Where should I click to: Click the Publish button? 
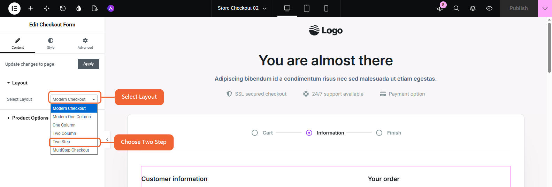coord(519,8)
